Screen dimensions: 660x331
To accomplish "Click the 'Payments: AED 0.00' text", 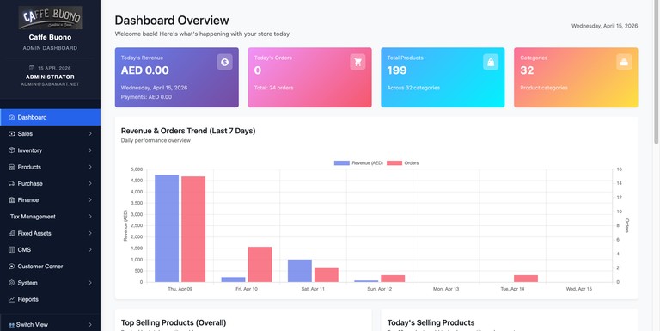I will (x=146, y=97).
